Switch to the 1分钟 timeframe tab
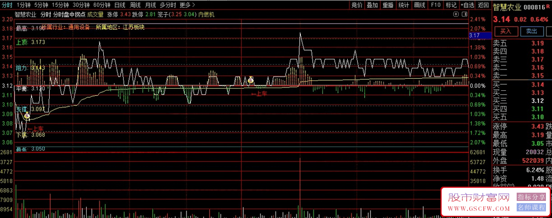 23,5
